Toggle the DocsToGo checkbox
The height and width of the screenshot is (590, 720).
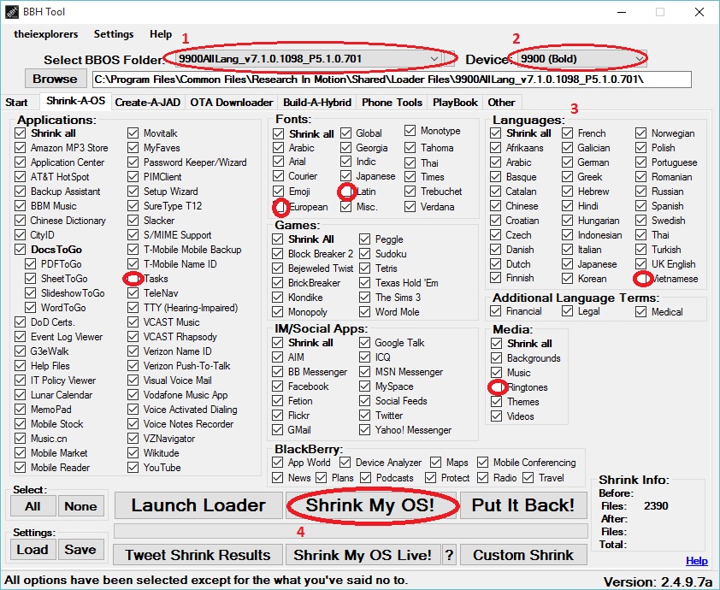(x=21, y=250)
